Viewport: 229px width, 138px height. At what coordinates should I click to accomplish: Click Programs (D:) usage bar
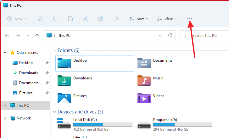pos(182,124)
